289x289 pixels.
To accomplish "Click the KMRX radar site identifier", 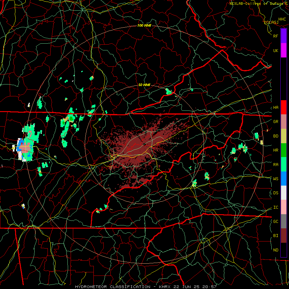I will click(x=165, y=287).
